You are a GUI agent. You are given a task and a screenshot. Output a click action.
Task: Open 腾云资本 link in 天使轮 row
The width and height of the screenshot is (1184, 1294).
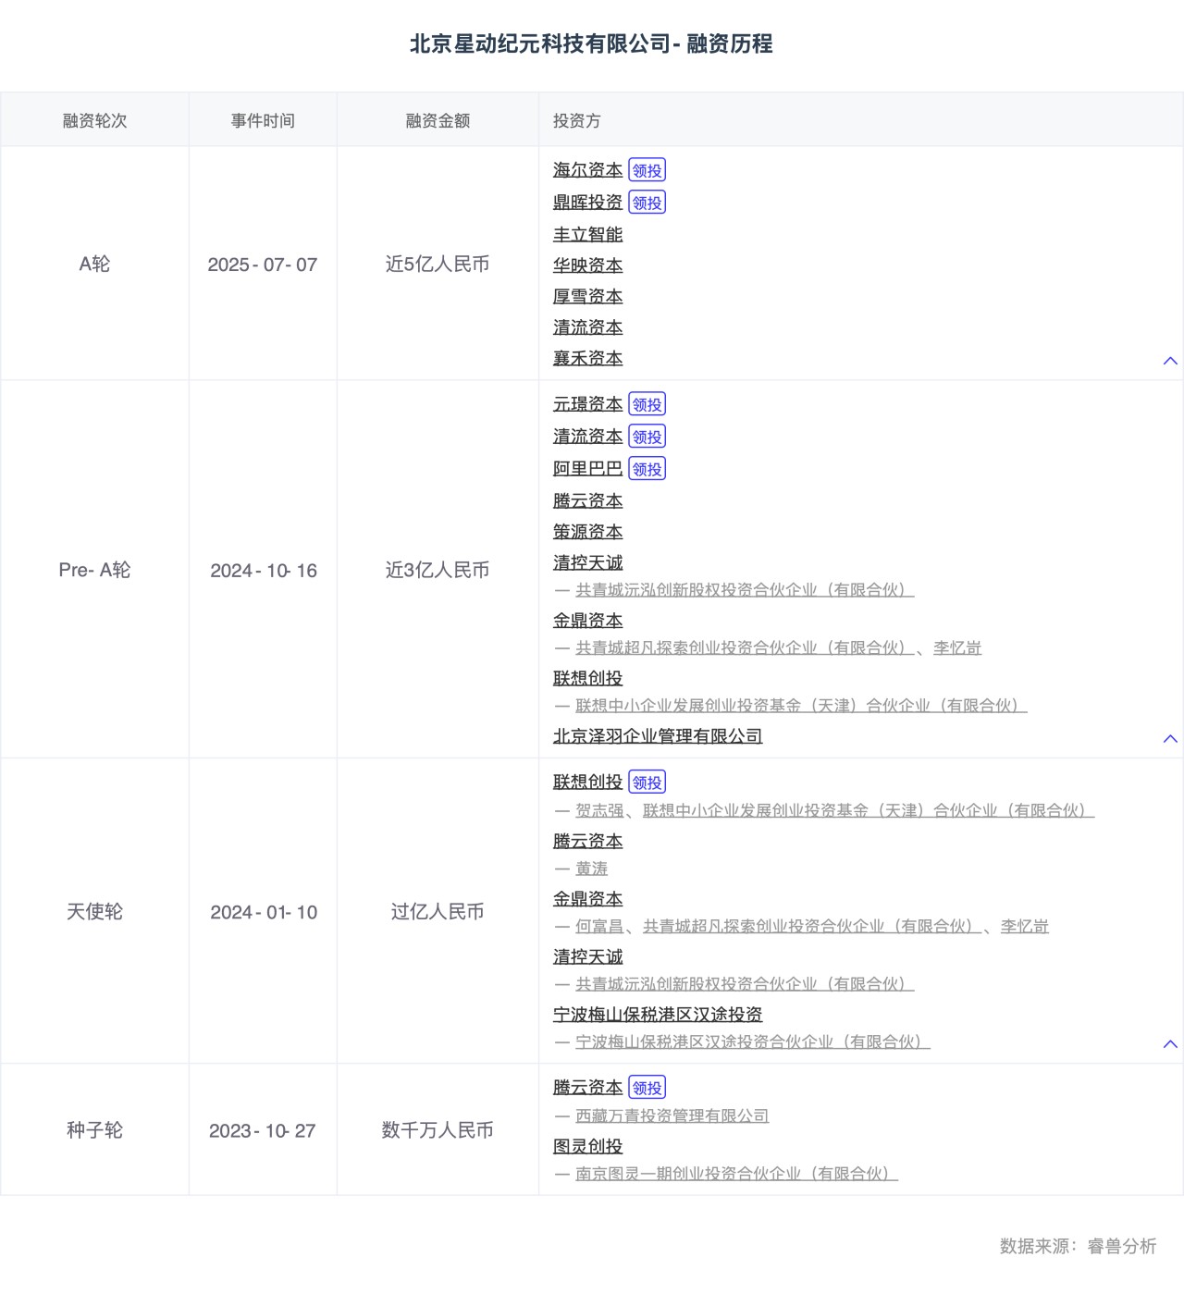click(587, 841)
